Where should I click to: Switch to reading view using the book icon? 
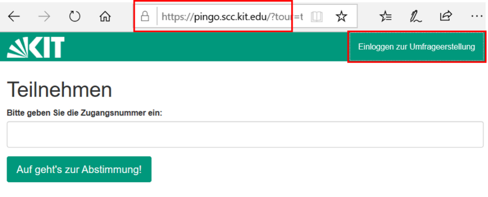tap(317, 17)
